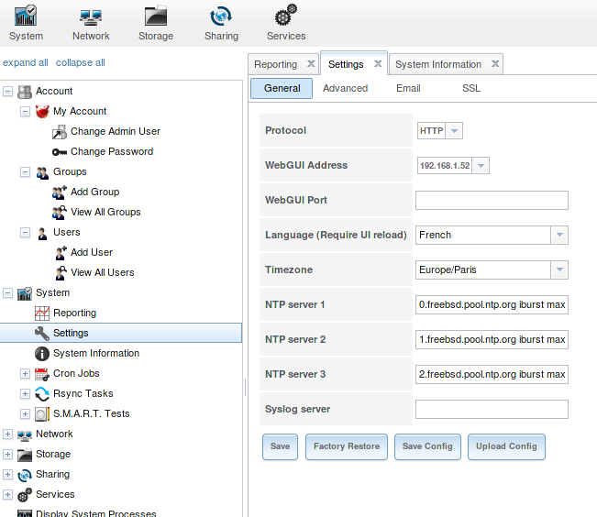This screenshot has width=597, height=517.
Task: Select the Email settings sub-tab
Action: pyautogui.click(x=408, y=88)
